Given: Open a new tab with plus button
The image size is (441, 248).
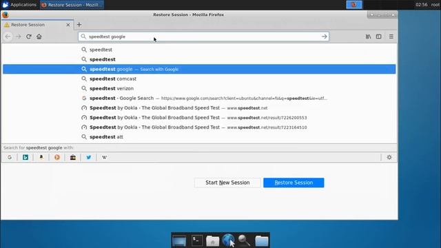Looking at the screenshot, I should pyautogui.click(x=79, y=25).
